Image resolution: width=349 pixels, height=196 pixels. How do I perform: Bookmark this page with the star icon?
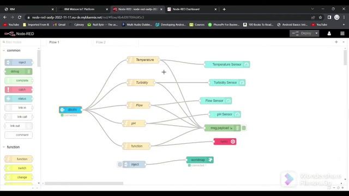(x=320, y=17)
